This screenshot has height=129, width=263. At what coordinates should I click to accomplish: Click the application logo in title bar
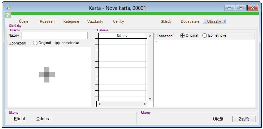(x=8, y=8)
